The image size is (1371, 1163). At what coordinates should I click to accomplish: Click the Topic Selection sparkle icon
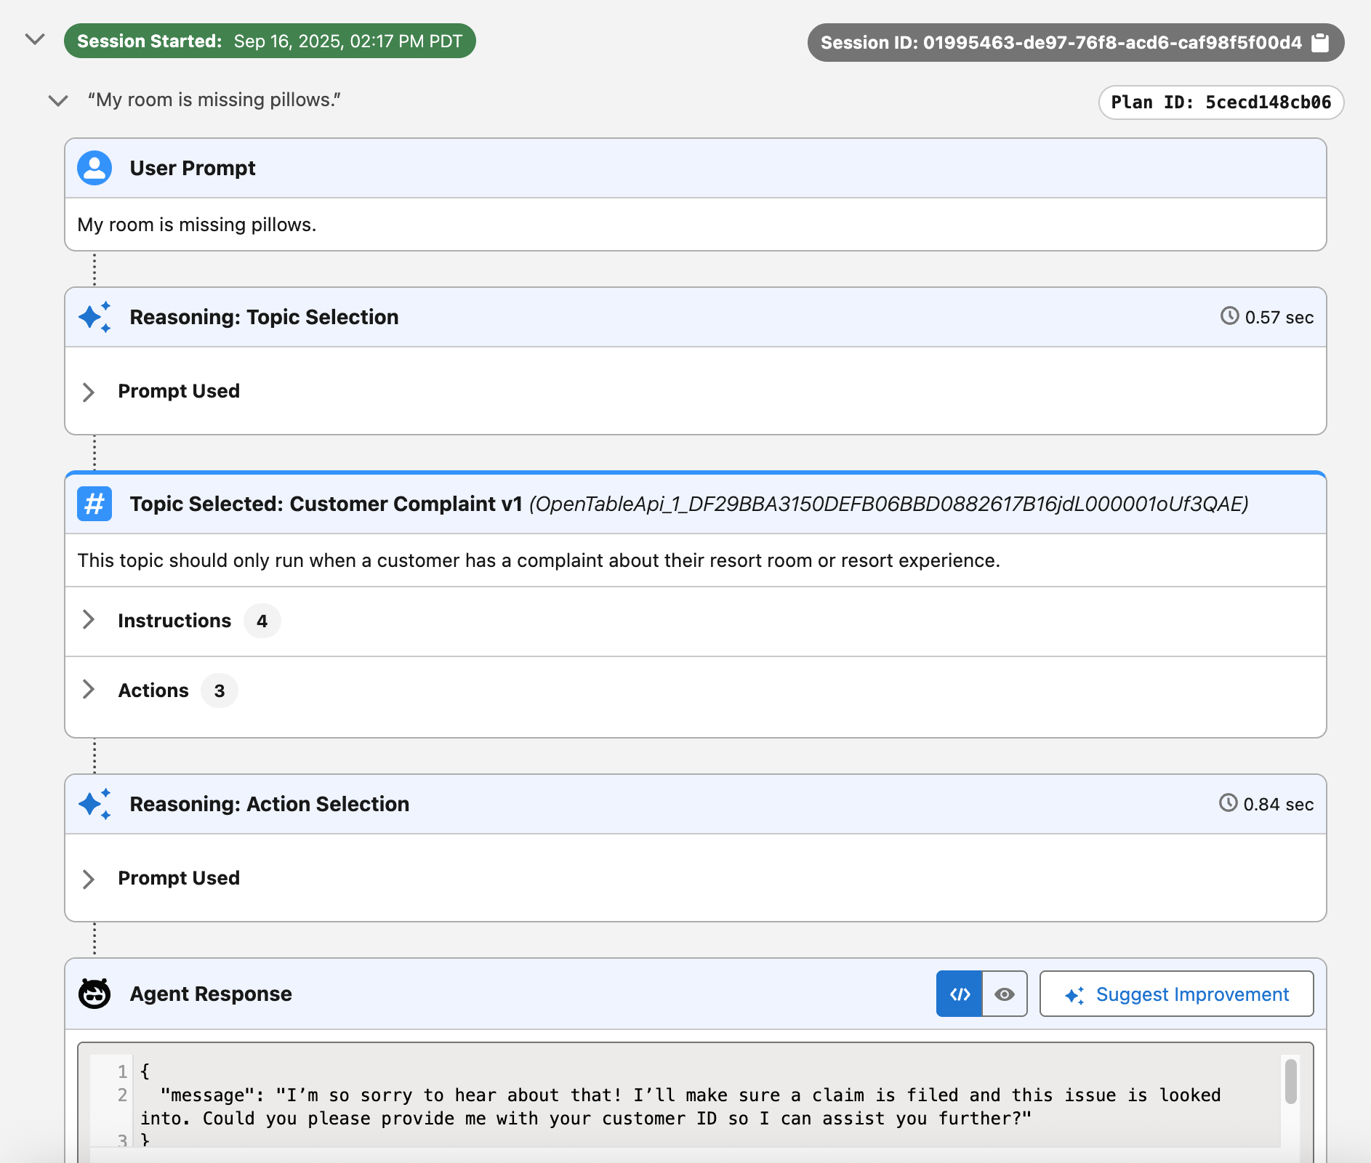pyautogui.click(x=95, y=317)
